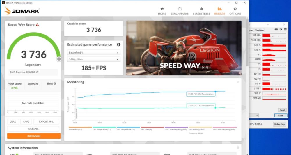This screenshot has width=291, height=155.
Task: Click the 8.0 W power reading in GPU-Z
Action: (258, 84)
